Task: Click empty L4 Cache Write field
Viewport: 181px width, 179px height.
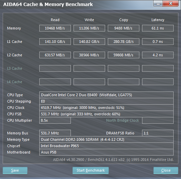Action: coord(89,82)
